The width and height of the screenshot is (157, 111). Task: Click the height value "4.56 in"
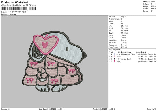click(x=153, y=6)
